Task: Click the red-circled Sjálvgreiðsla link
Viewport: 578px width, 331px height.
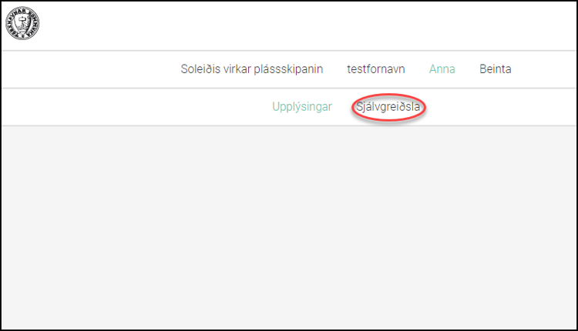Action: coord(388,107)
